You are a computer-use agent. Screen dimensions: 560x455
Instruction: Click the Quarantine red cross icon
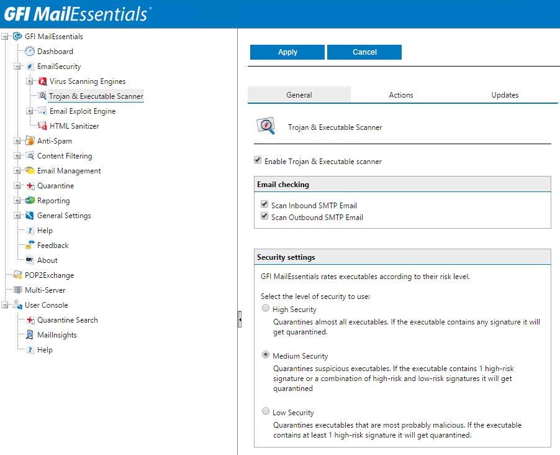[30, 186]
